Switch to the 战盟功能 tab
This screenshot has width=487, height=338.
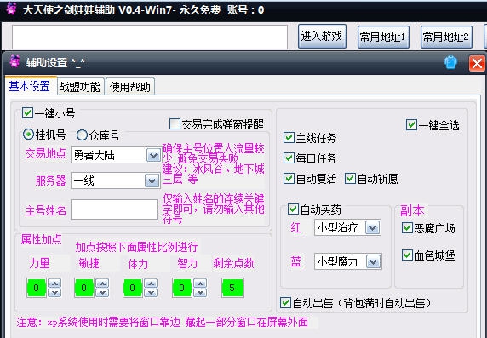pyautogui.click(x=80, y=87)
